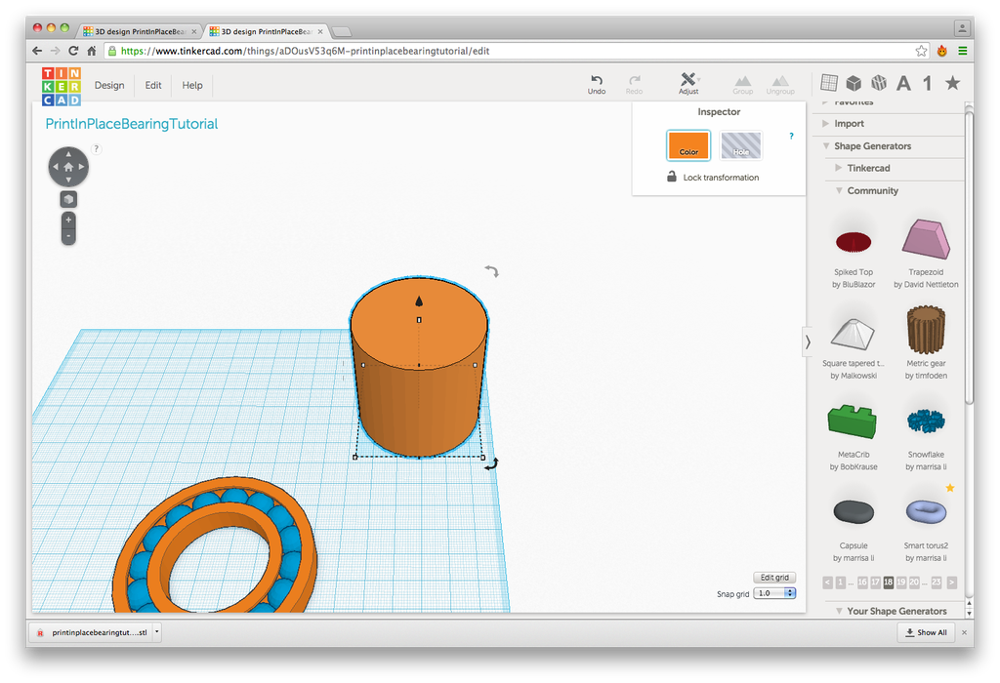
Task: Select the Metric gear shape thumbnail
Action: tap(926, 330)
